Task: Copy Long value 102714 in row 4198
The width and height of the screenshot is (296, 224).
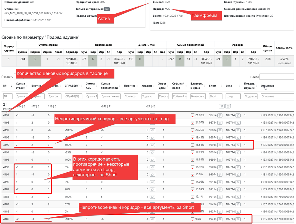Action: click(x=238, y=123)
